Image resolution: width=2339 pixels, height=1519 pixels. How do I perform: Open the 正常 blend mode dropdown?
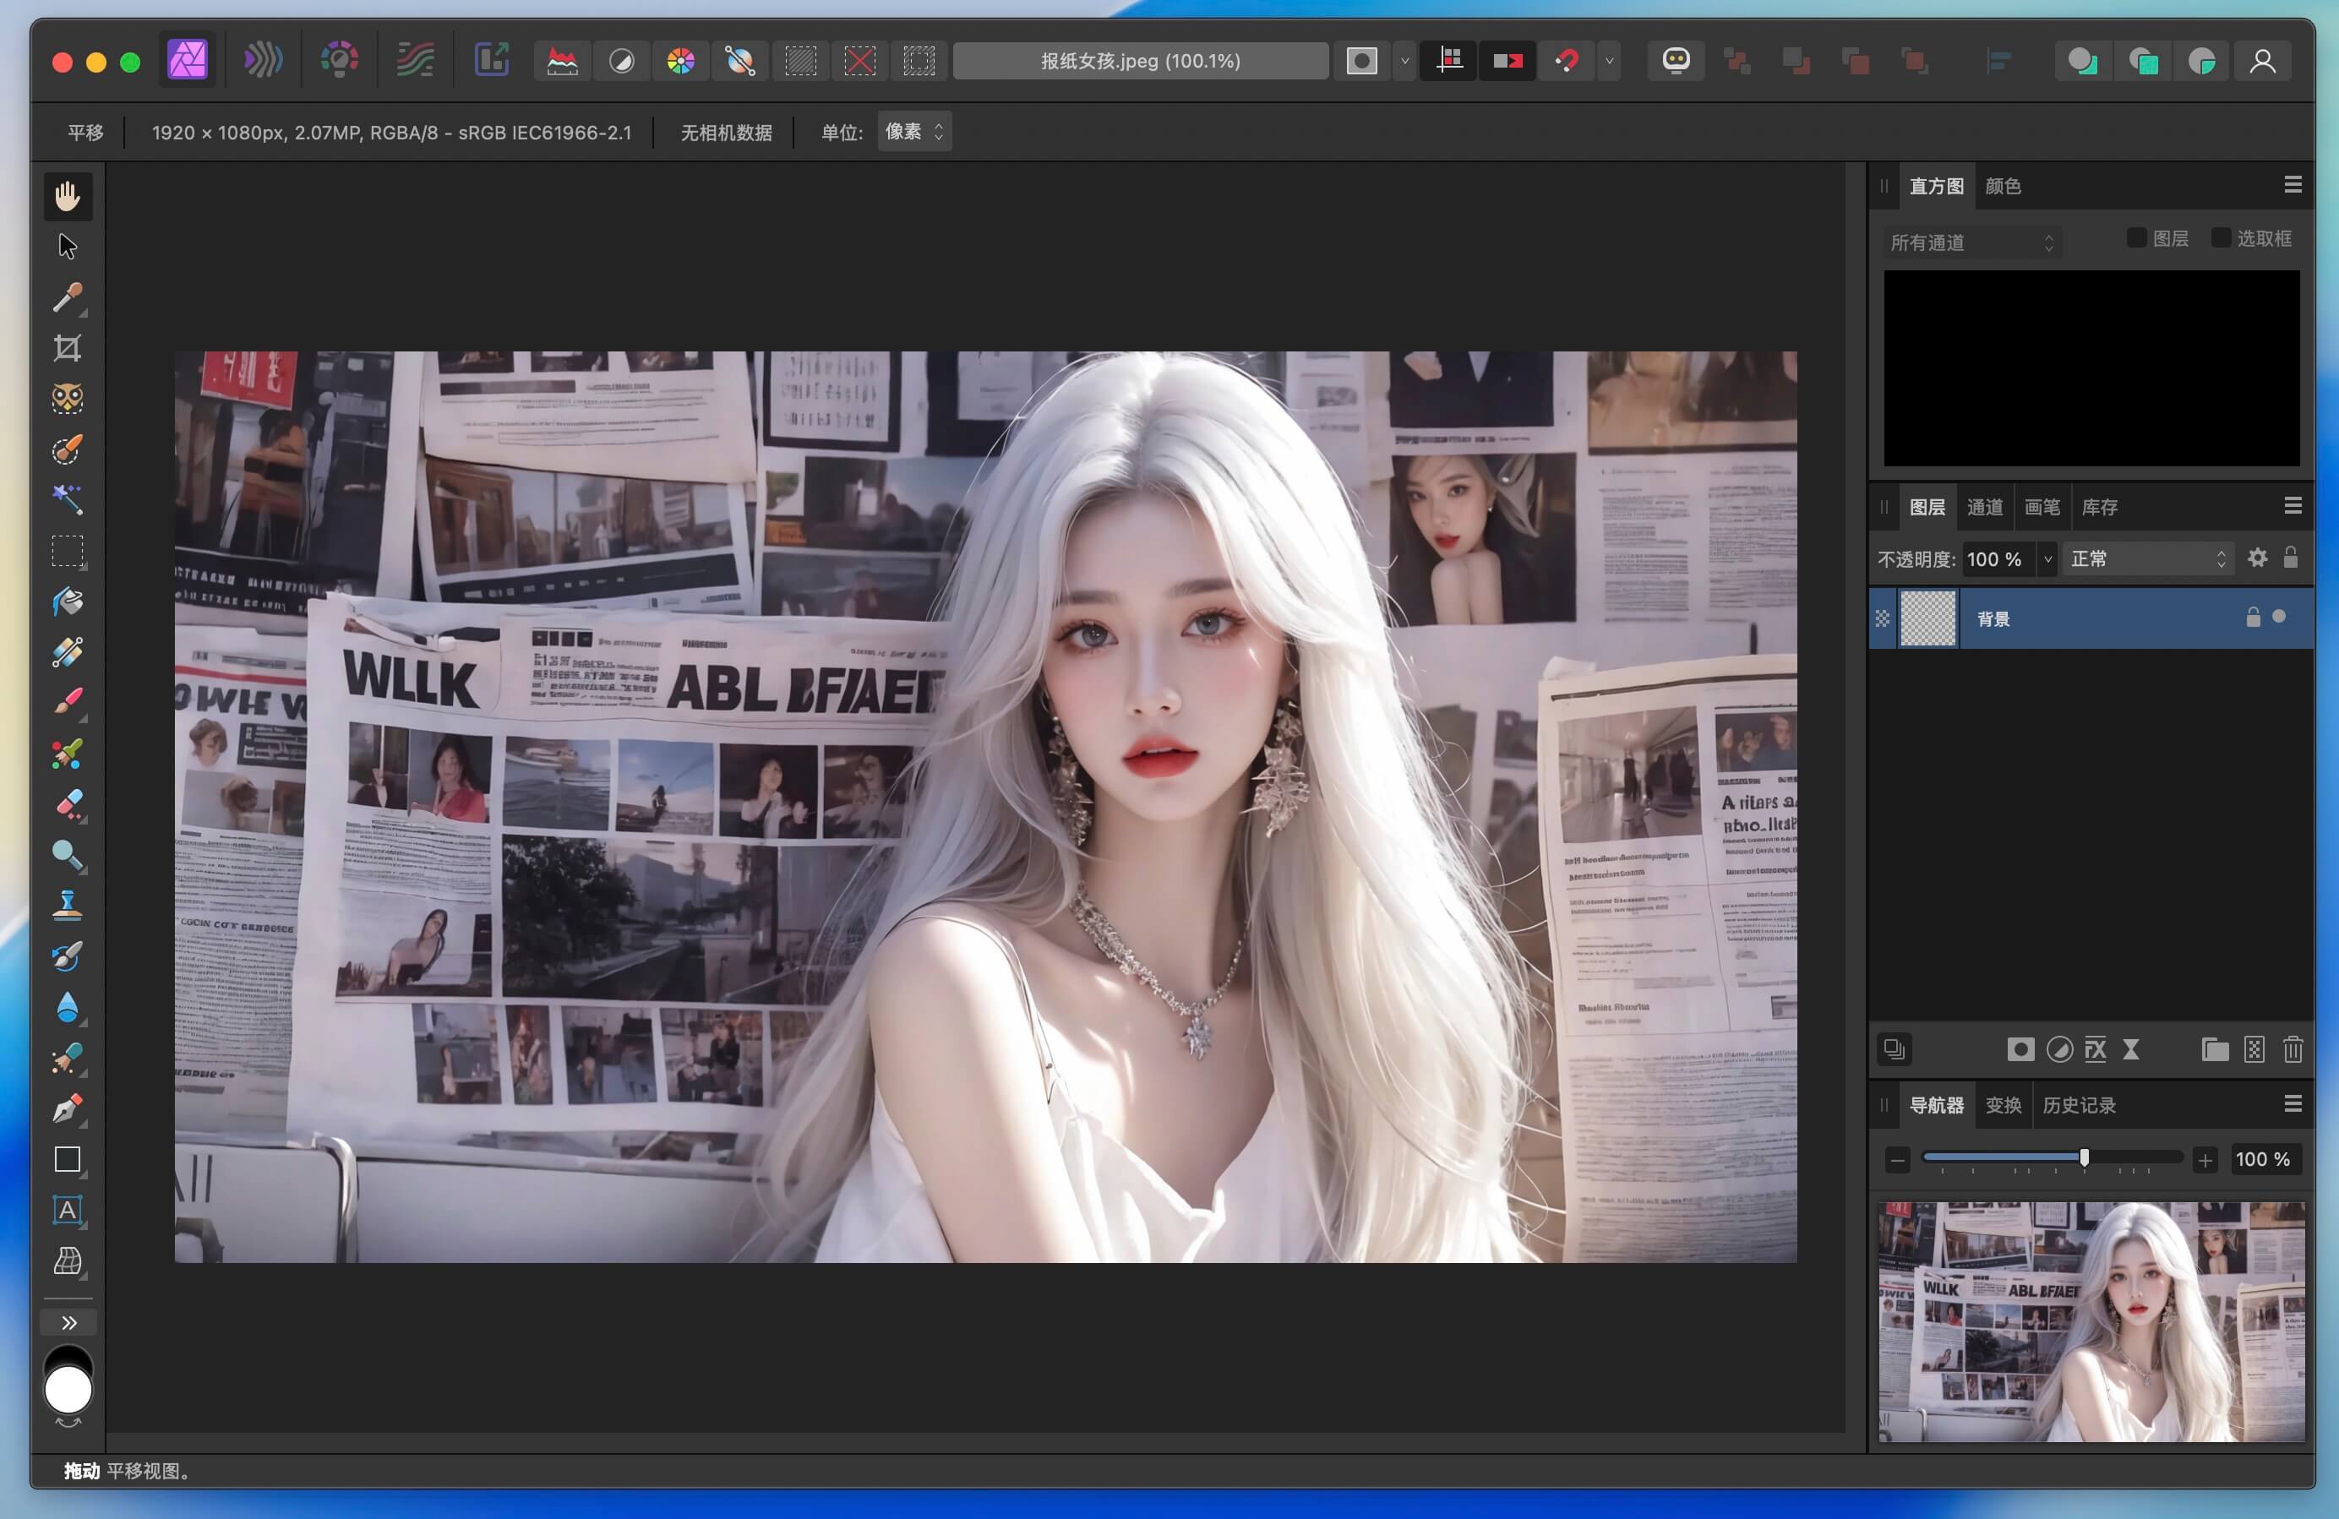2148,558
